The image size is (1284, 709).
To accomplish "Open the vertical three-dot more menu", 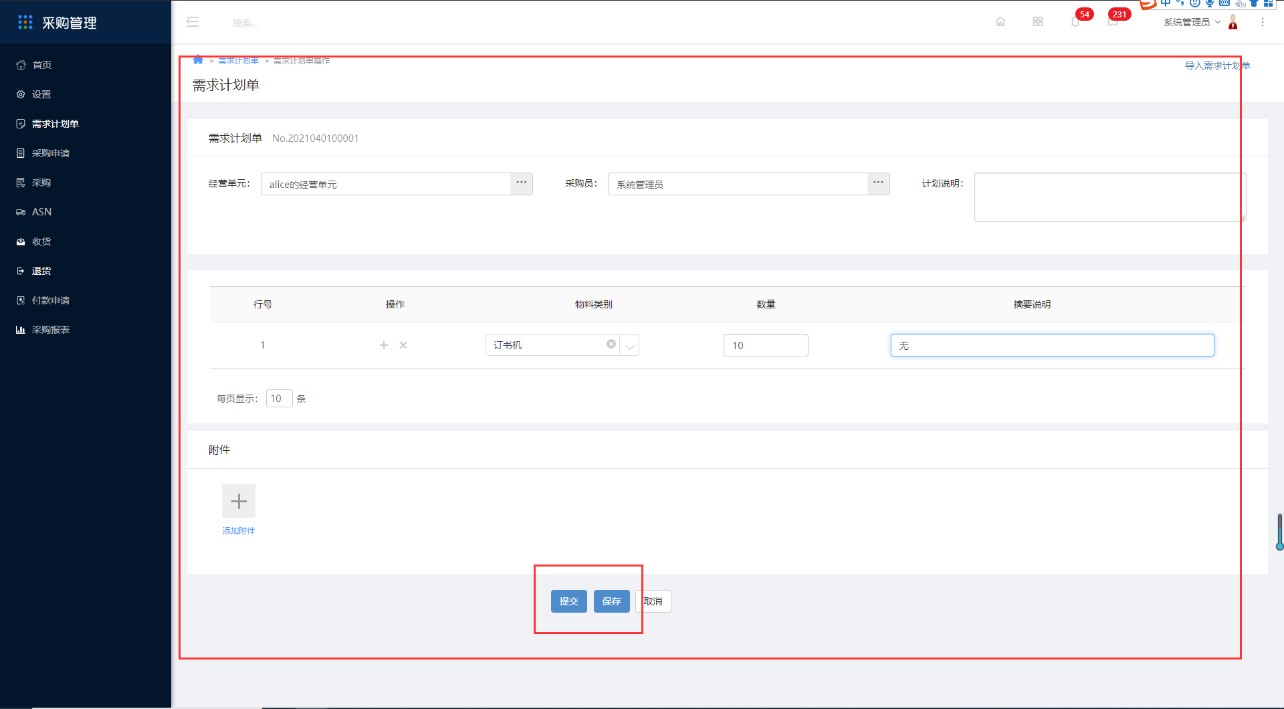I will pyautogui.click(x=1263, y=22).
